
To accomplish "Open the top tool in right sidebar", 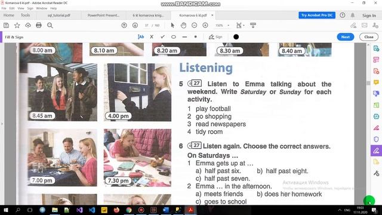I will coord(376,48).
